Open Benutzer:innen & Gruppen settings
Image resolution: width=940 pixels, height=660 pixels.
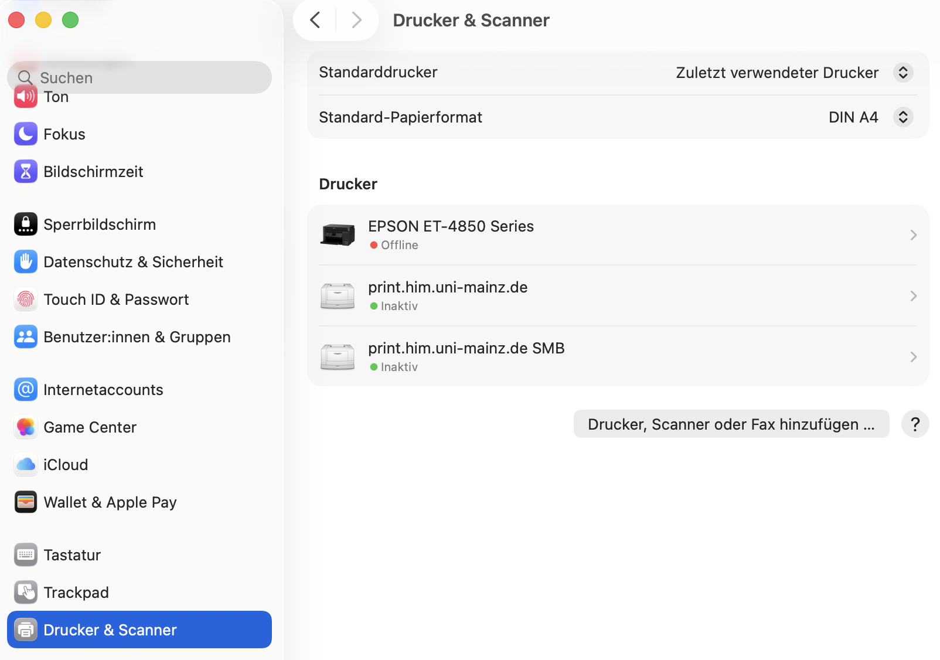[x=137, y=337]
